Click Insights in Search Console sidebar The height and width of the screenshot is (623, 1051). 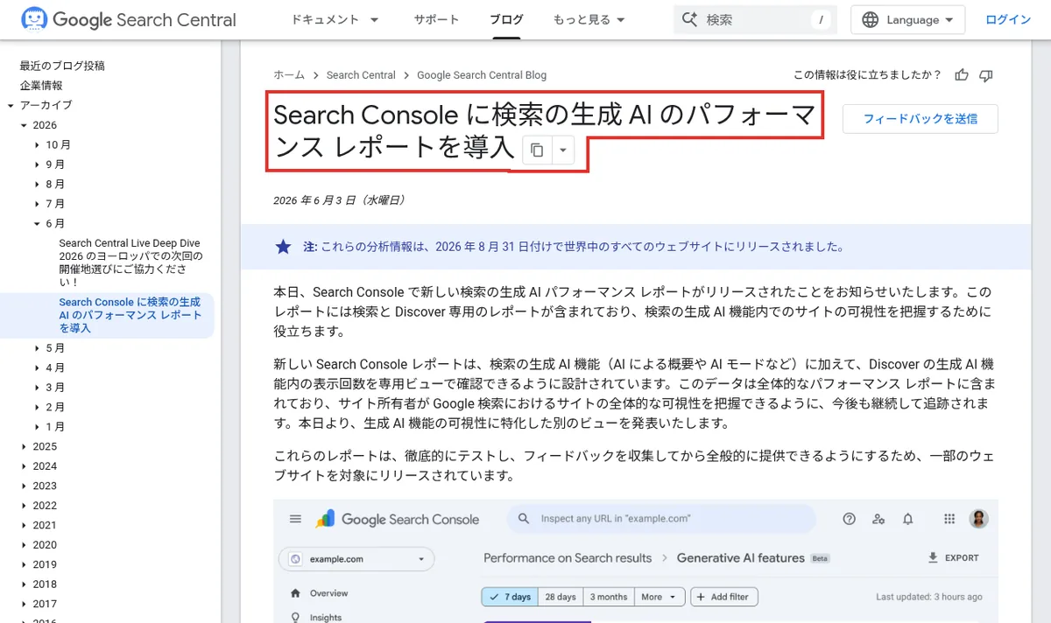click(x=316, y=617)
